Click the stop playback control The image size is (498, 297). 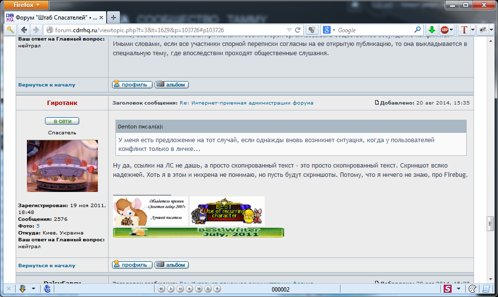(189, 289)
